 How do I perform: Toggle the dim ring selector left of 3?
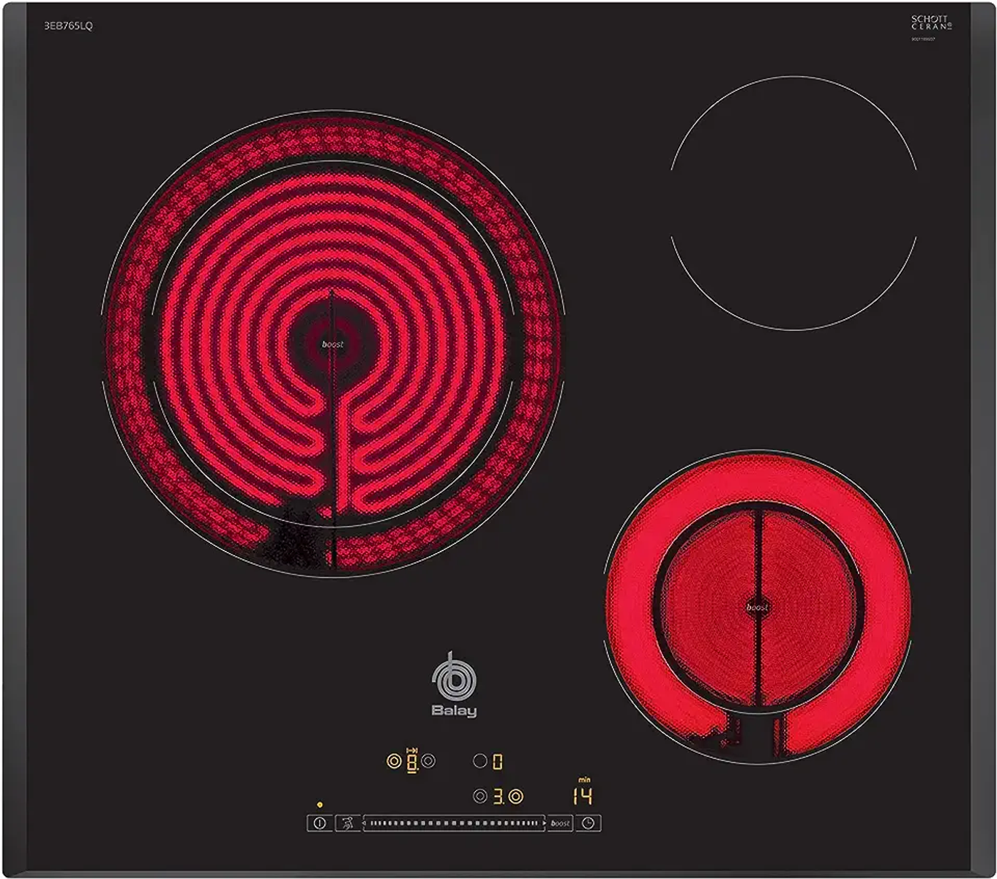coord(480,796)
